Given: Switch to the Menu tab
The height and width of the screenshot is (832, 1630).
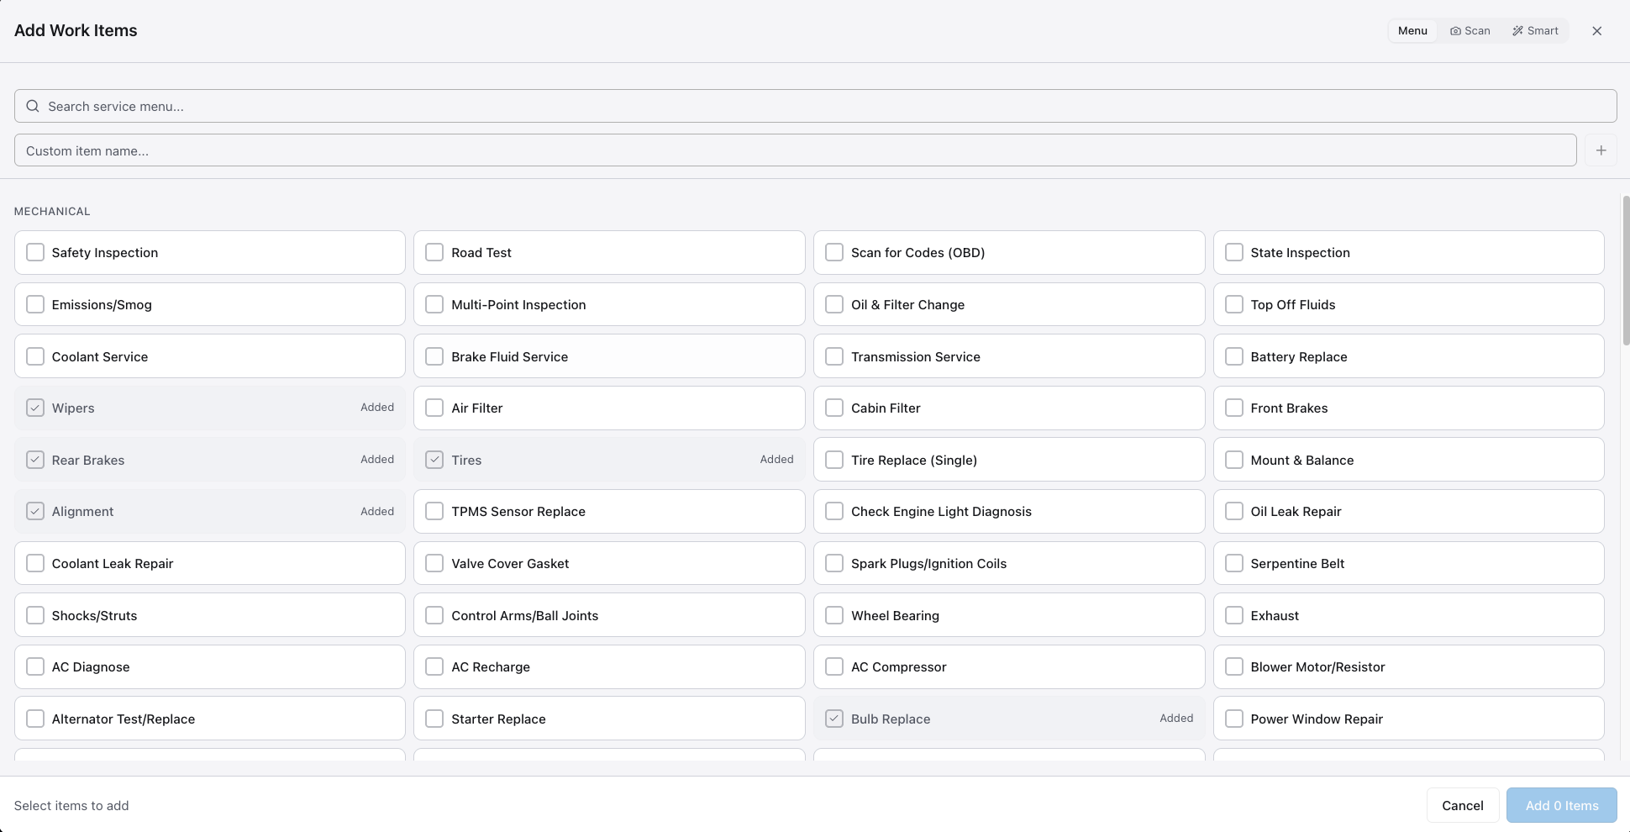Looking at the screenshot, I should coord(1412,31).
